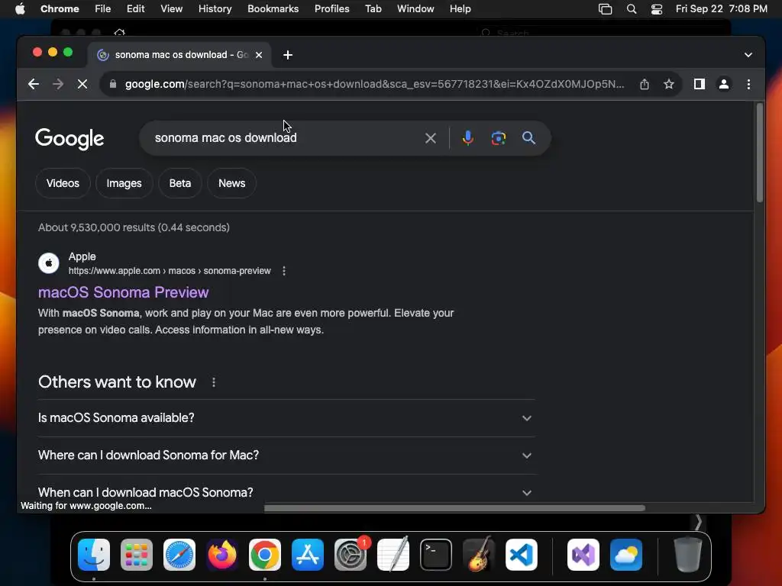Open the macOS Sonoma Preview link
The width and height of the screenshot is (782, 586).
[x=123, y=292]
